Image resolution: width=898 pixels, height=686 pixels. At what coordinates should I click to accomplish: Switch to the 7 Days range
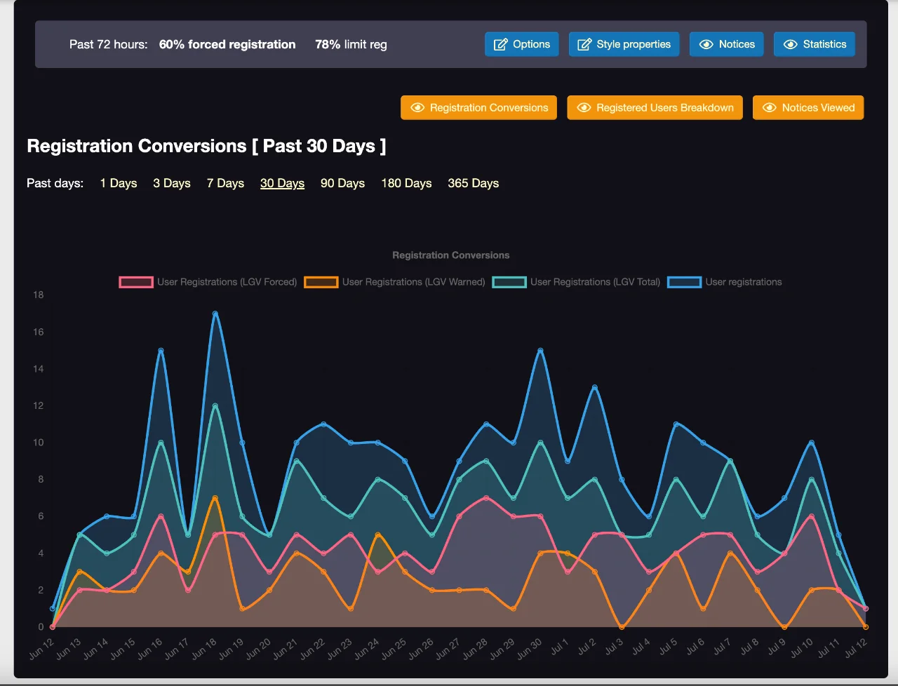coord(225,183)
